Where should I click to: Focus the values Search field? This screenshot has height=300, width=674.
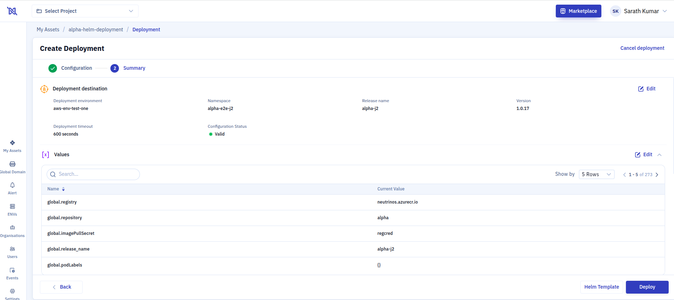pos(93,174)
